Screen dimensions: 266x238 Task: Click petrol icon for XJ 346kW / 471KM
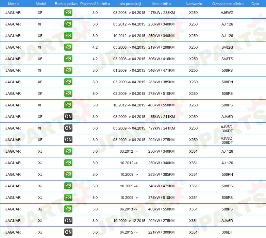(x=68, y=186)
